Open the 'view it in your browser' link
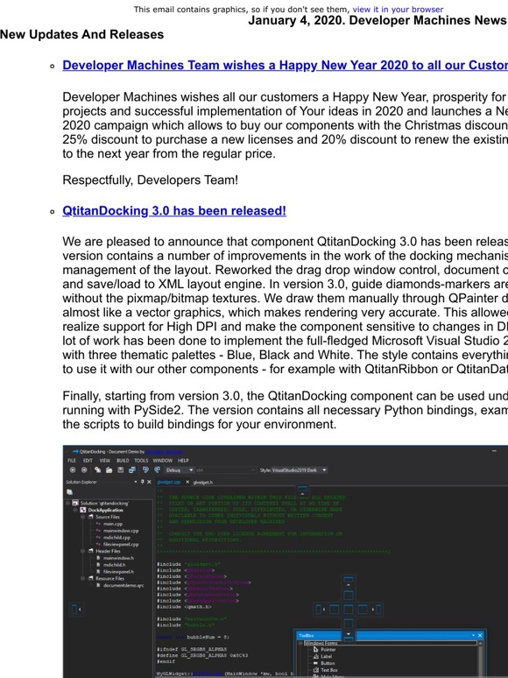 click(x=398, y=9)
